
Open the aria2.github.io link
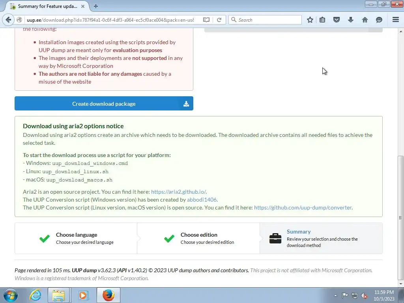pyautogui.click(x=178, y=192)
